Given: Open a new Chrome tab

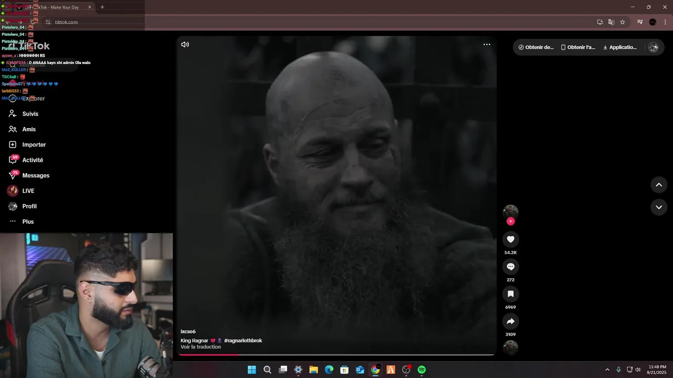Looking at the screenshot, I should click(102, 7).
